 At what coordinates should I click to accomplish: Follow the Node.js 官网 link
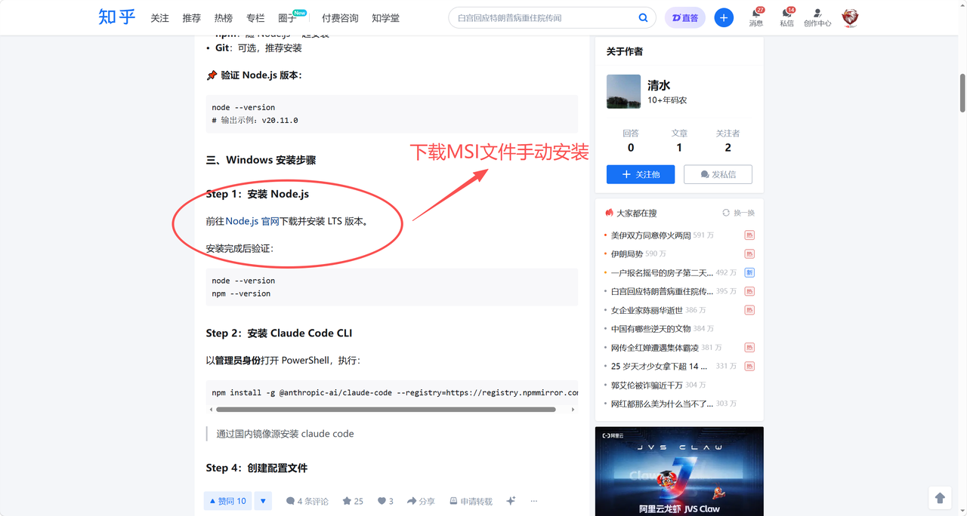(x=252, y=221)
